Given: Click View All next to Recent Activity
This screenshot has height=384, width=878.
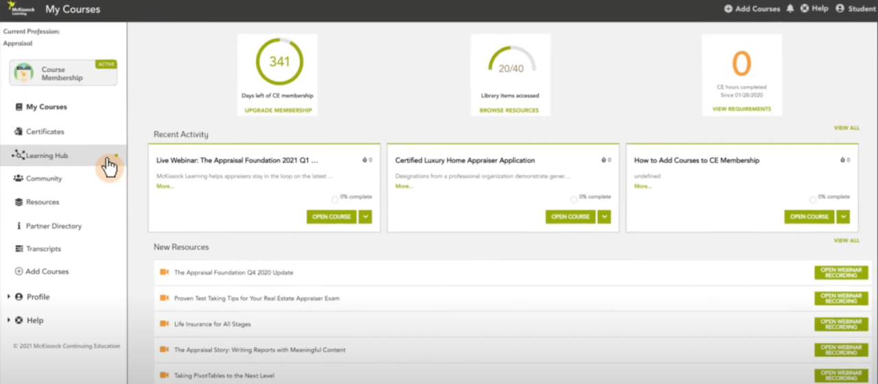Looking at the screenshot, I should pos(846,128).
